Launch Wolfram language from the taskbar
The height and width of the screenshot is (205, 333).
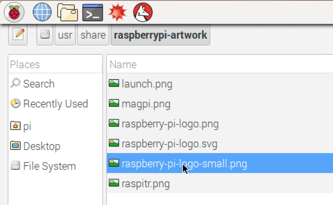click(x=142, y=12)
